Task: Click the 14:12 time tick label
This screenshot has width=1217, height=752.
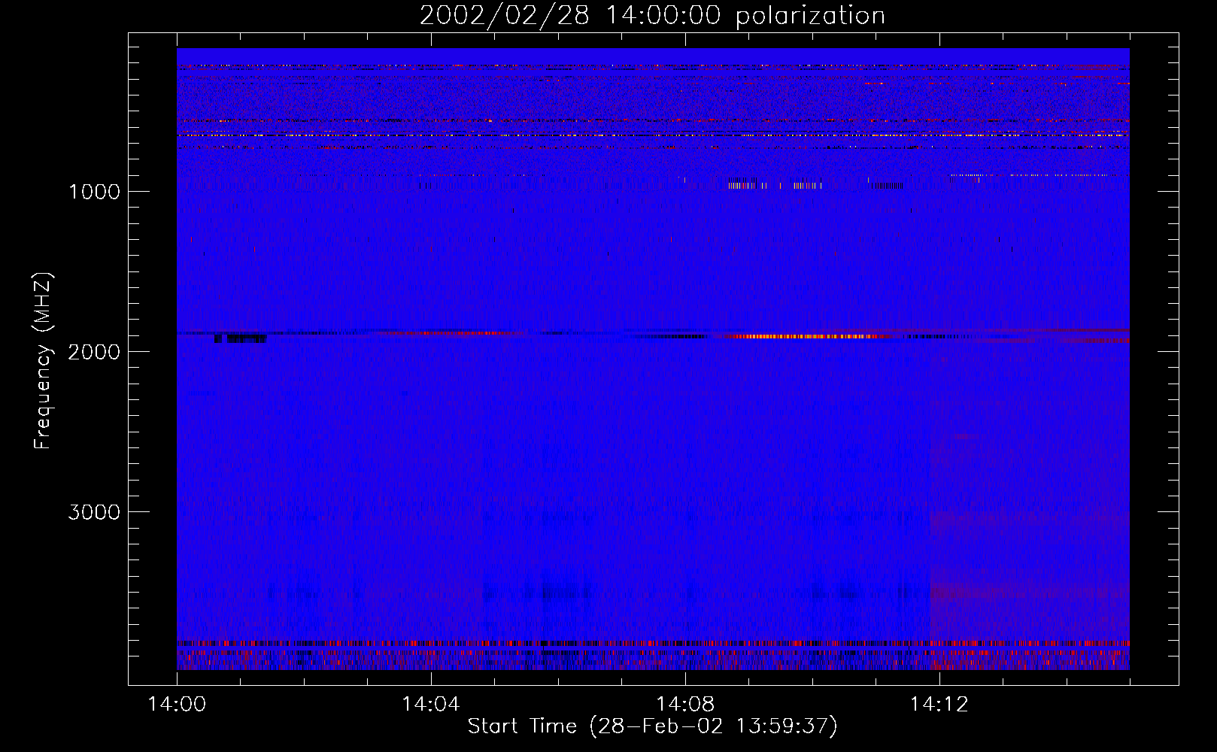Action: [x=939, y=705]
